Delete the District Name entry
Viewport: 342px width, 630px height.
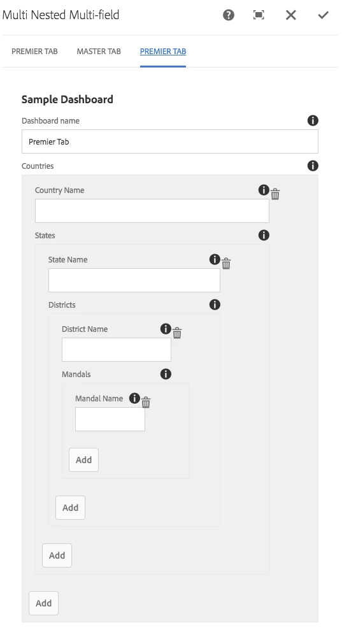click(x=177, y=333)
